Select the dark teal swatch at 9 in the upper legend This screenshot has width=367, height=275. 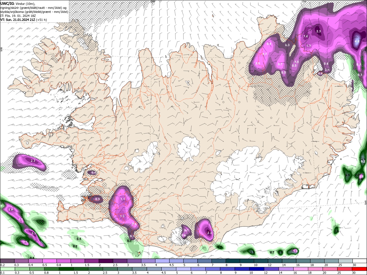click(247, 261)
